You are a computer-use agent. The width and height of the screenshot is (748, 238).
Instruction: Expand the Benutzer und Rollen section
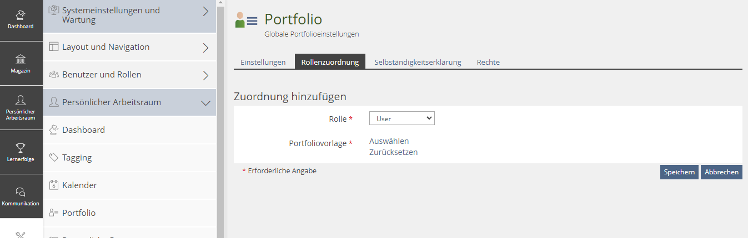pyautogui.click(x=205, y=75)
